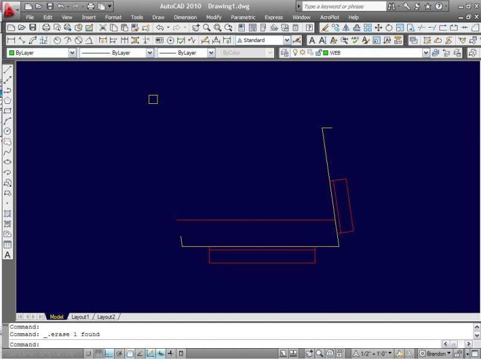Open the File menu
Screen dimensions: 481x359
click(x=29, y=17)
